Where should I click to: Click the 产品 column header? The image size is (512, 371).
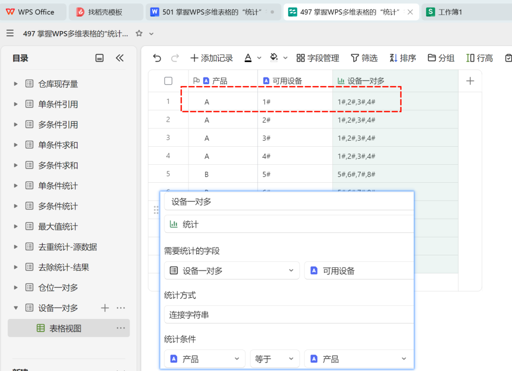click(223, 81)
